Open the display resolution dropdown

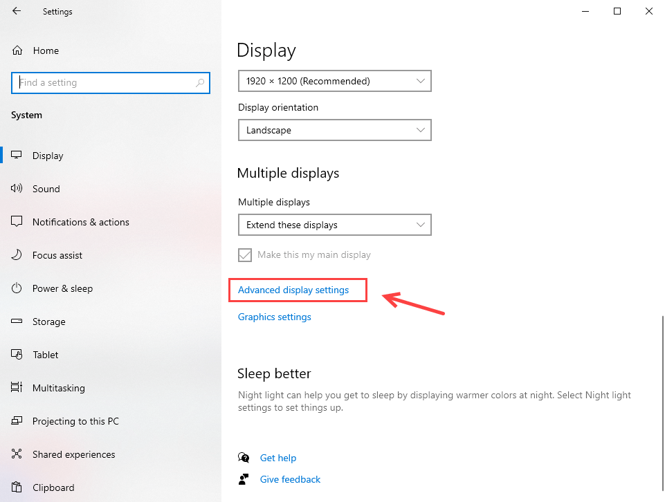point(335,81)
